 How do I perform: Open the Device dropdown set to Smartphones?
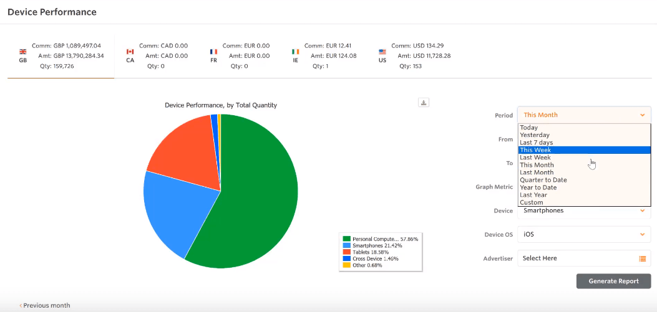[583, 211]
